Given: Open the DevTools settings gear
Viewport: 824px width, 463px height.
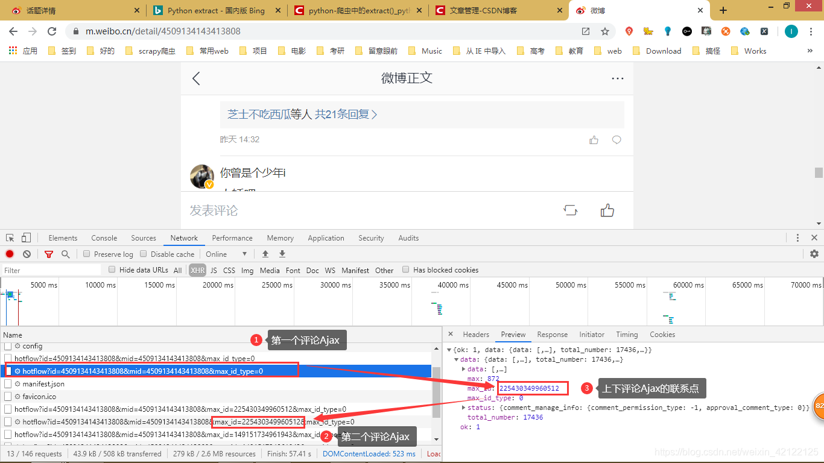Looking at the screenshot, I should coord(814,254).
